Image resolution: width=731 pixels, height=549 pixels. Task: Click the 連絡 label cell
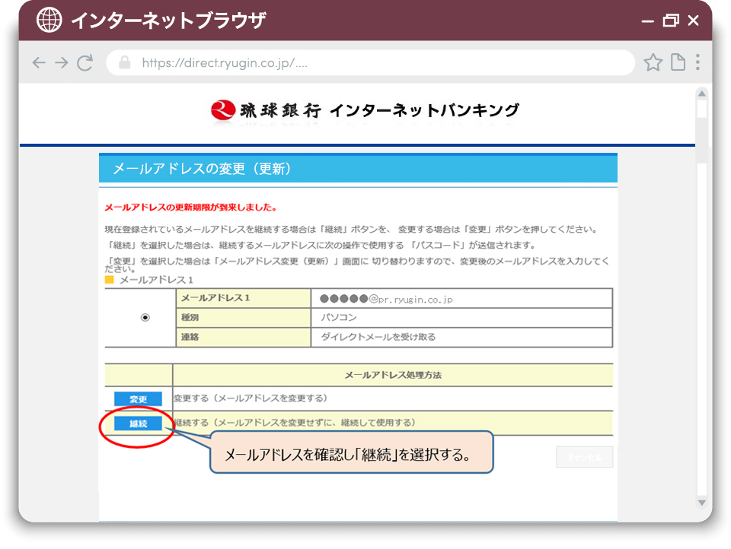(x=244, y=337)
